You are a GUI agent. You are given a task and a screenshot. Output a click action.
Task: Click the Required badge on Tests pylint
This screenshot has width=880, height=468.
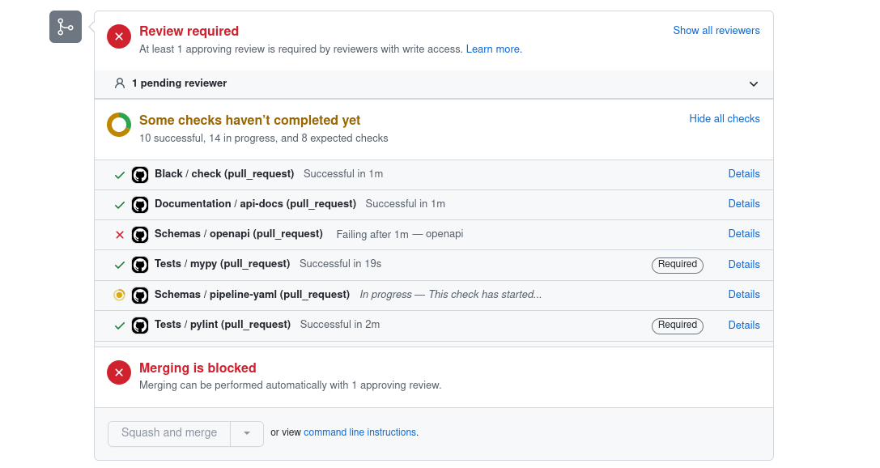pyautogui.click(x=677, y=325)
